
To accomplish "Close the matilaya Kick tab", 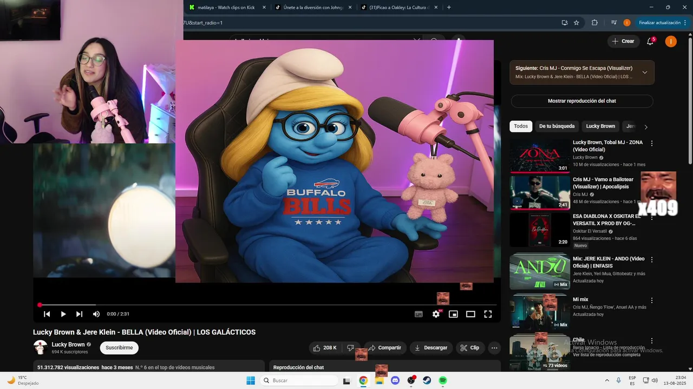I will 264,8.
